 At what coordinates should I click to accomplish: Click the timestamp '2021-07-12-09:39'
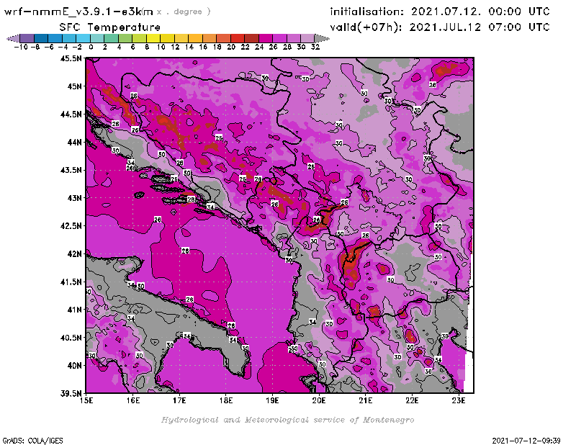pos(526,441)
